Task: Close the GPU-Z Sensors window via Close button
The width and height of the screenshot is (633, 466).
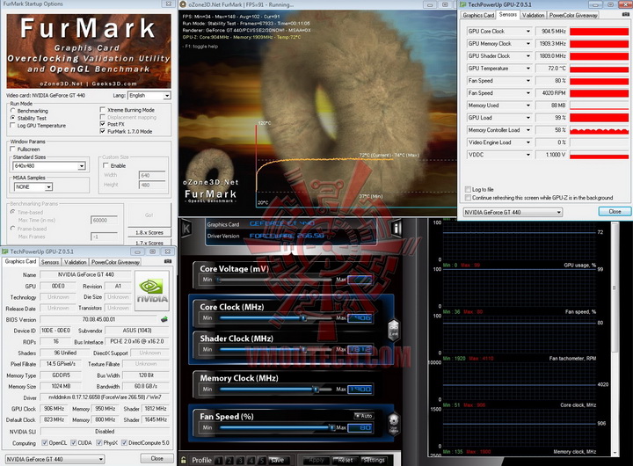Action: [615, 211]
